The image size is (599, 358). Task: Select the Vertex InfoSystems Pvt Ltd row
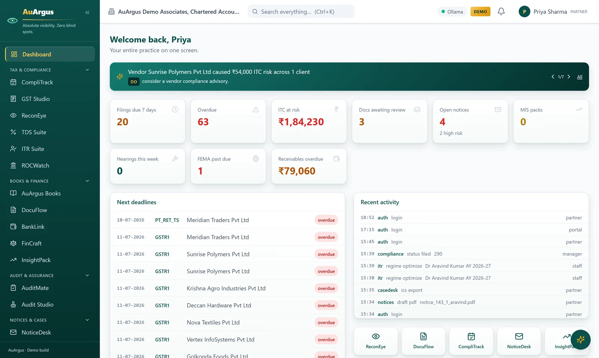coord(227,340)
